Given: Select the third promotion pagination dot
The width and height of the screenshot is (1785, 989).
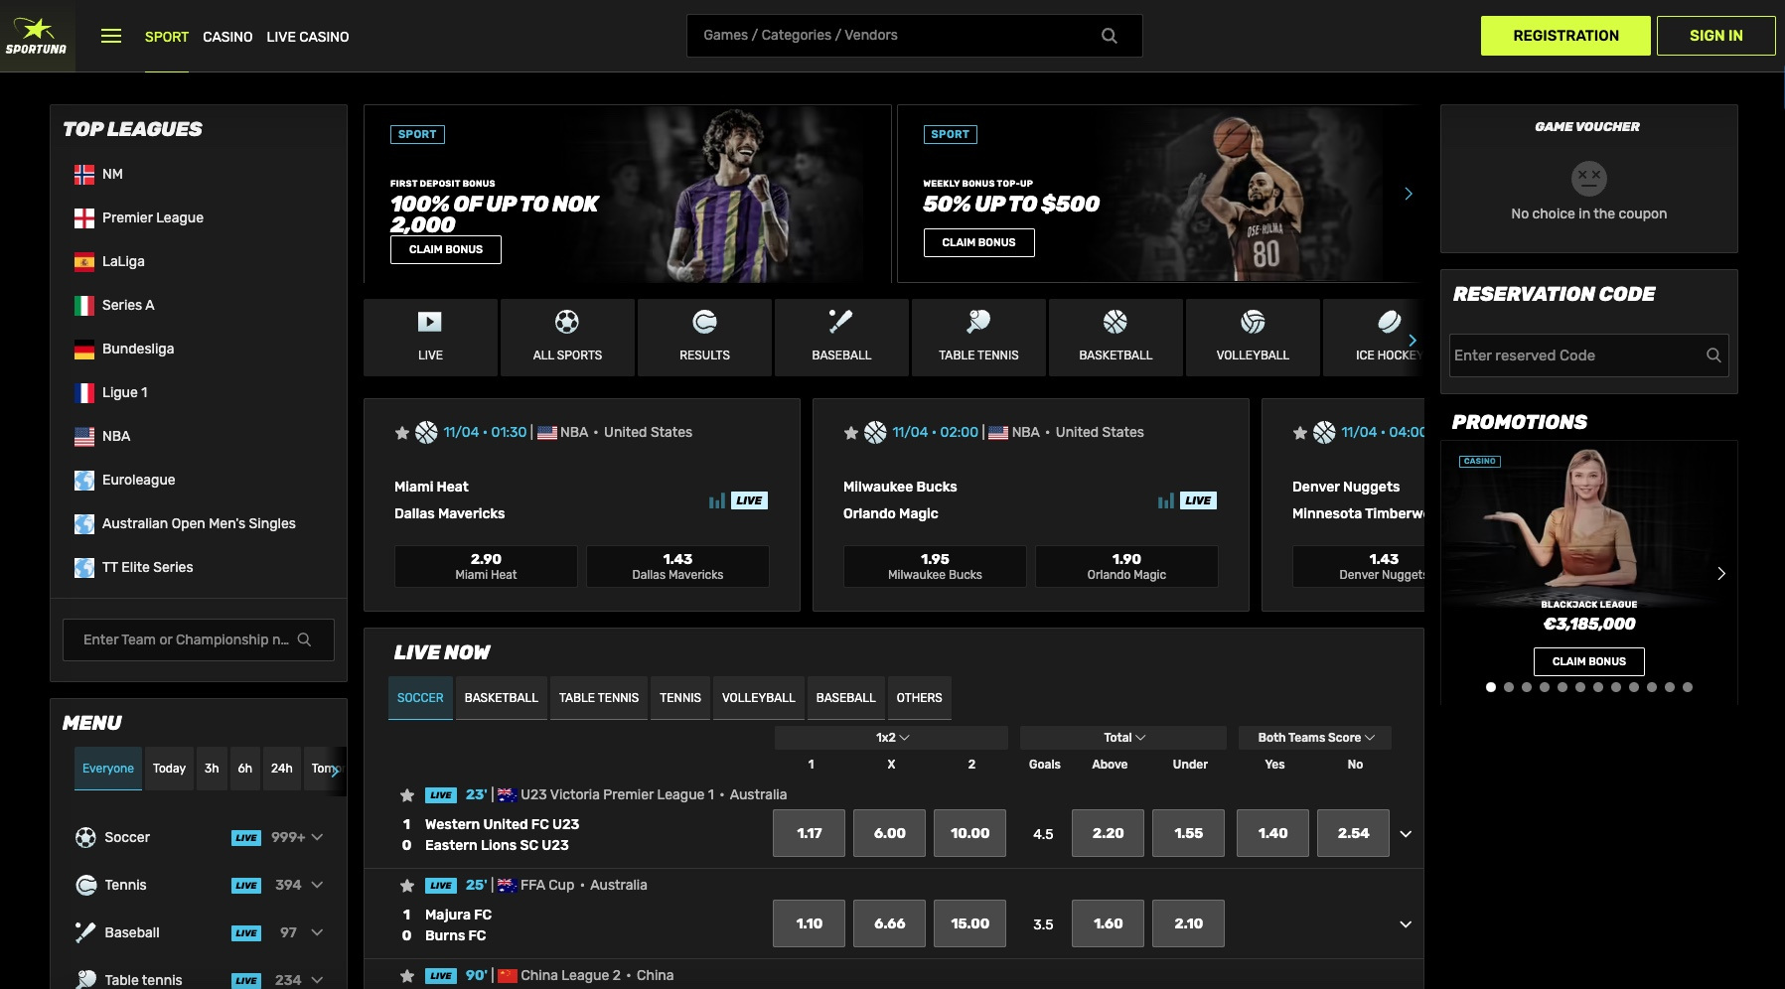Looking at the screenshot, I should click(1527, 686).
